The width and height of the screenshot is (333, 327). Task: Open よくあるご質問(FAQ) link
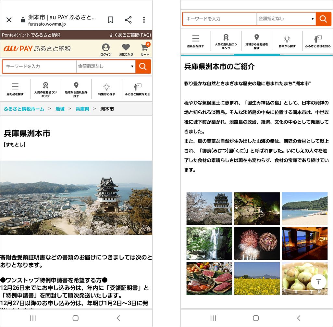pos(130,35)
